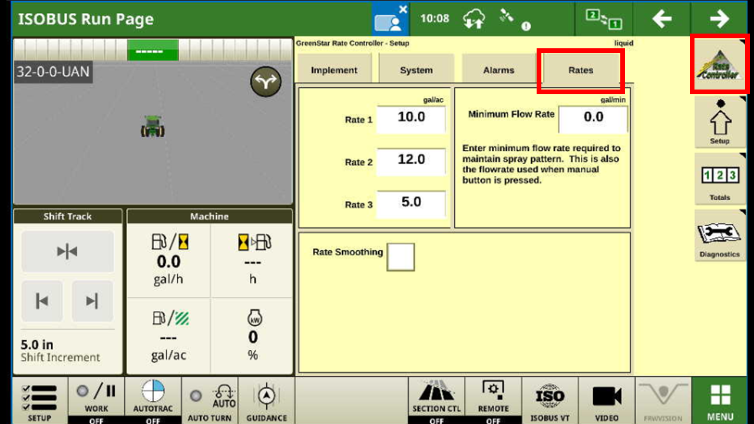Screen dimensions: 754x424
Task: Open the Guidance shortcut
Action: click(266, 400)
